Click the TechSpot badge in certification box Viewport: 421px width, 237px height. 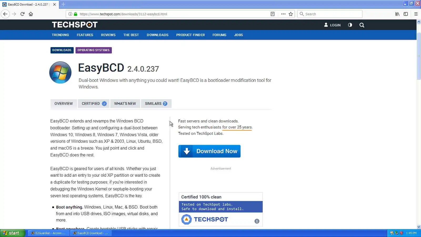[x=205, y=219]
